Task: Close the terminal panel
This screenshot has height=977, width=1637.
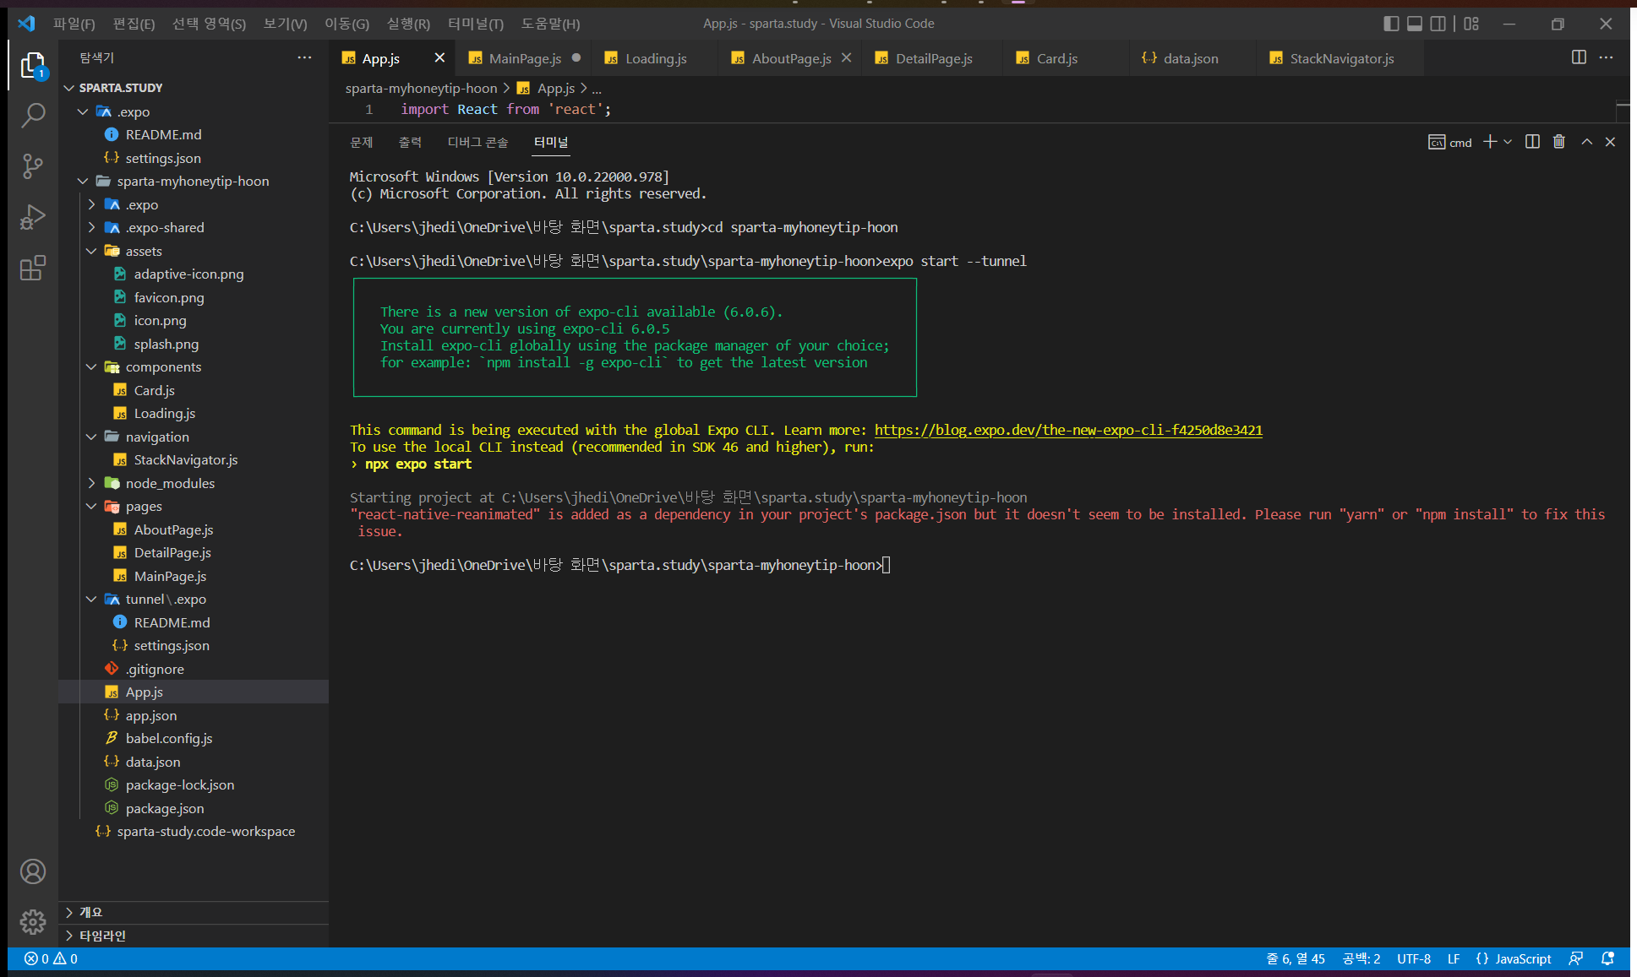Action: [x=1610, y=142]
